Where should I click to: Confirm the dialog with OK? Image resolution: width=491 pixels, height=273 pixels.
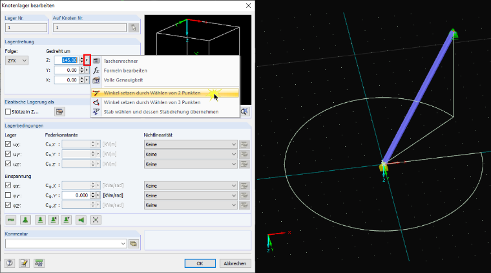click(200, 263)
